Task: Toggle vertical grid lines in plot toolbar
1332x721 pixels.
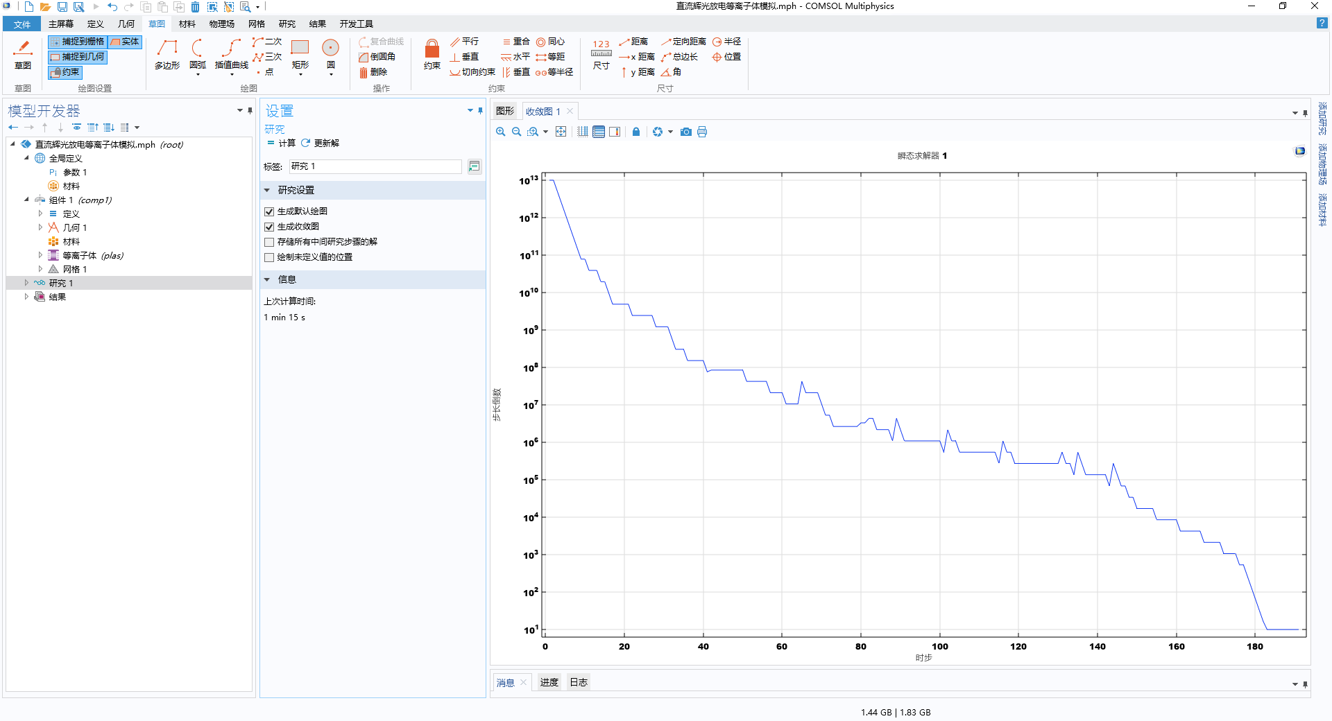Action: coord(583,132)
